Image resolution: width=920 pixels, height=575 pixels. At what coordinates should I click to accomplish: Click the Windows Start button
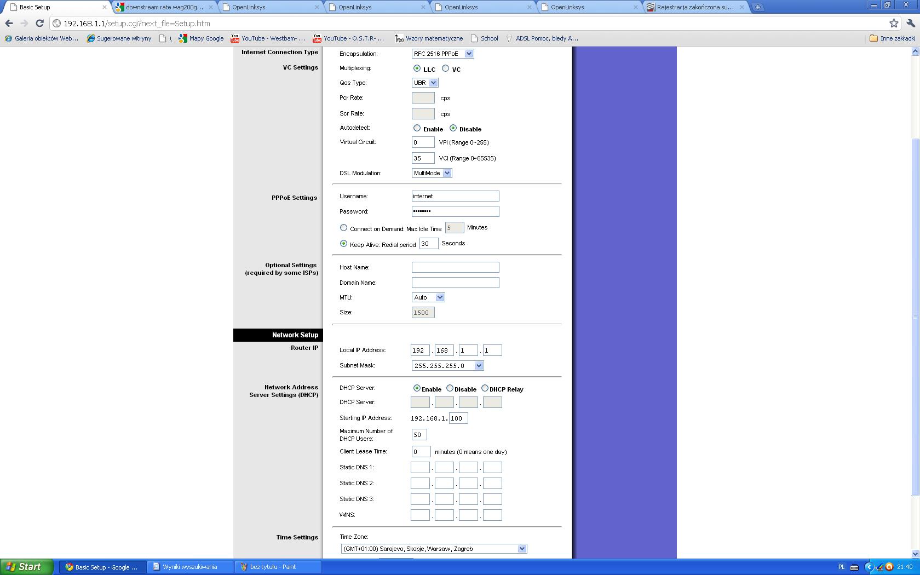pyautogui.click(x=26, y=567)
